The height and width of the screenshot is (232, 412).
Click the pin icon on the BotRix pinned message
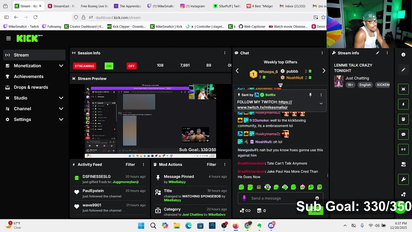[310, 95]
